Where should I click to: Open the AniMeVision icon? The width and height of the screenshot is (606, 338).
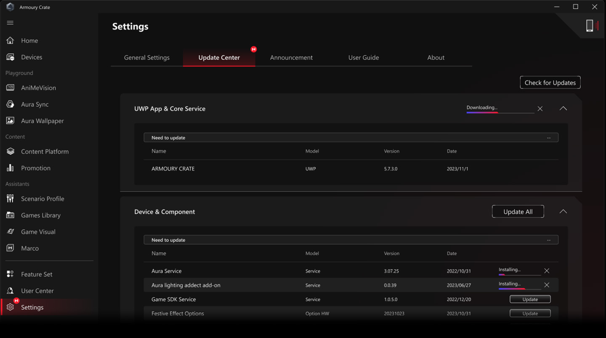coord(10,88)
